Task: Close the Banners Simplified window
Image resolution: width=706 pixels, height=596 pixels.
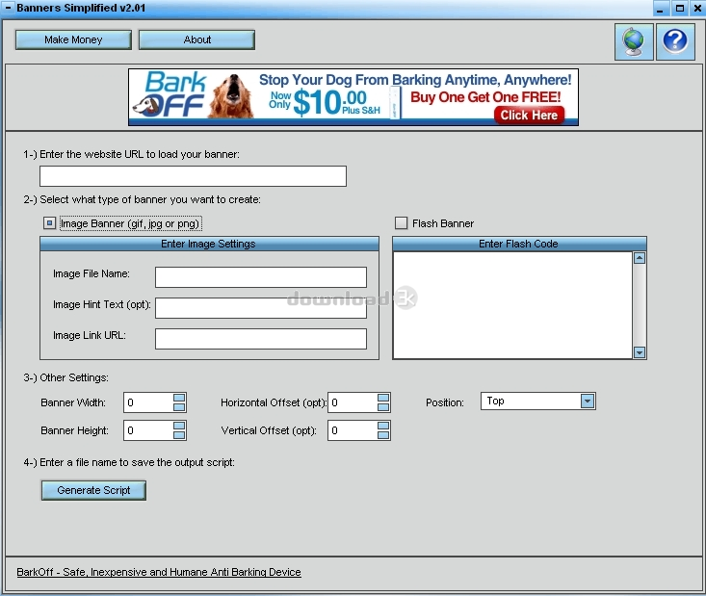Action: tap(697, 8)
